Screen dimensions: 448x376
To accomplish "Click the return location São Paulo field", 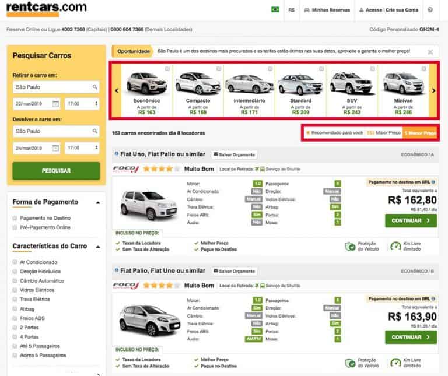I will tap(56, 131).
